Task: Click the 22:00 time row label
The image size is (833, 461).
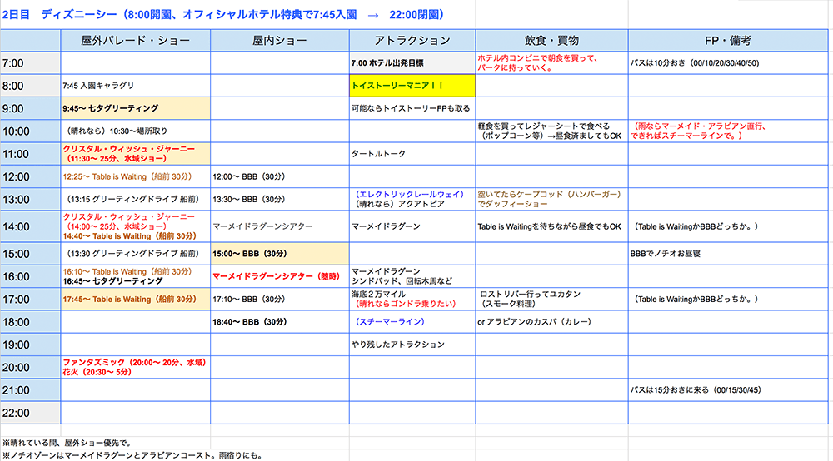Action: 30,413
